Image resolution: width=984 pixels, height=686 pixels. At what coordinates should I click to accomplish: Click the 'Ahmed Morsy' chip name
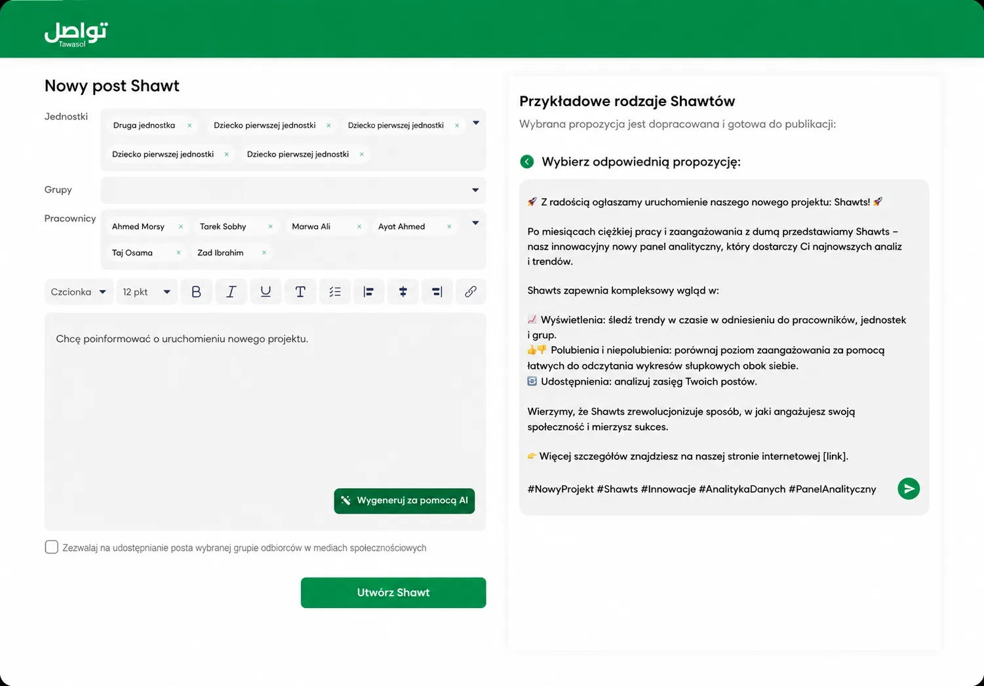click(x=138, y=227)
